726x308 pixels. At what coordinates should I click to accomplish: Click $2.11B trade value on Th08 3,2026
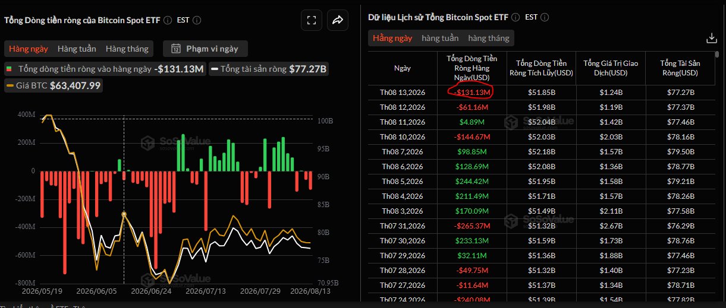click(x=611, y=211)
